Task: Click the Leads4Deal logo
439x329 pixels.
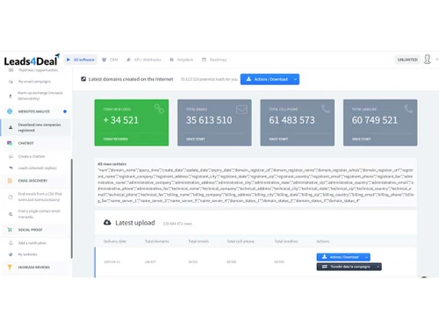Action: click(32, 60)
